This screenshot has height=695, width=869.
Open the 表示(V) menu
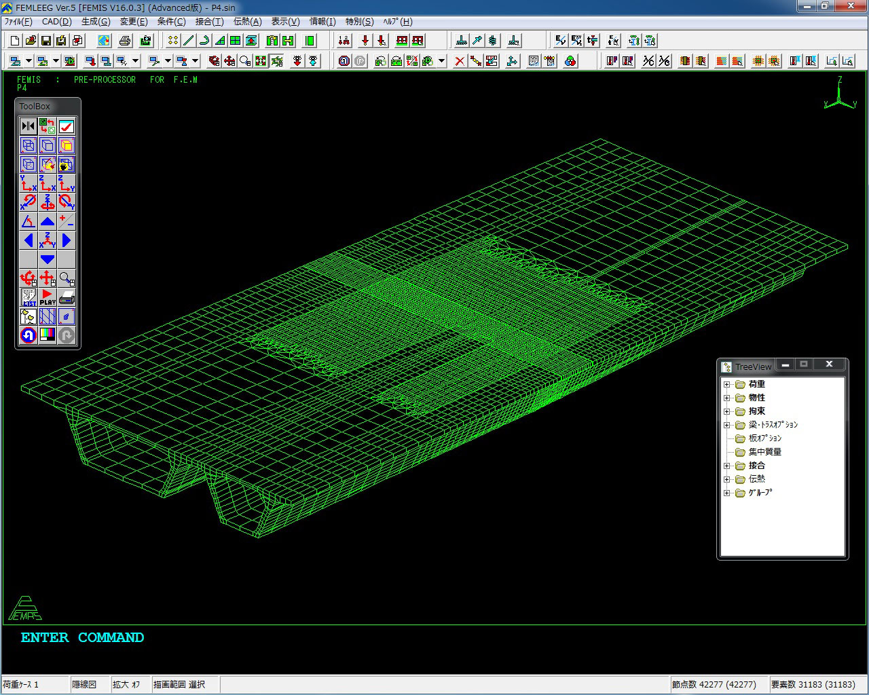[x=285, y=22]
